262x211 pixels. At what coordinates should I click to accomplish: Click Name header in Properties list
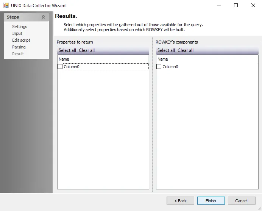64,59
